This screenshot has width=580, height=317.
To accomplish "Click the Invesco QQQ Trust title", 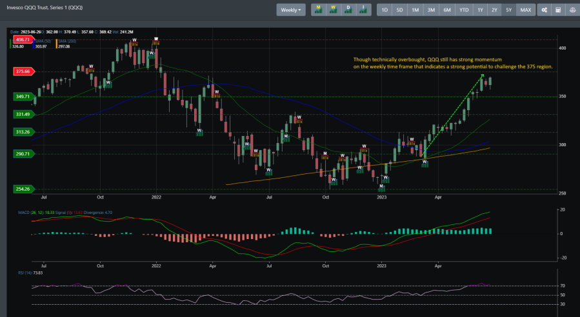I will 45,7.
